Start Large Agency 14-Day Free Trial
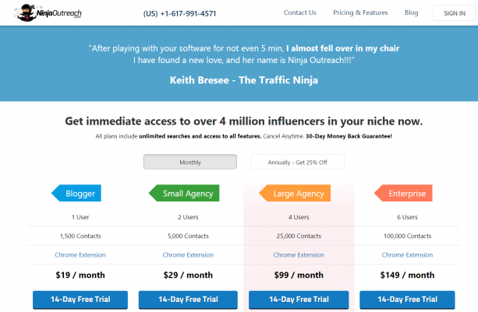The width and height of the screenshot is (478, 312). point(299,300)
